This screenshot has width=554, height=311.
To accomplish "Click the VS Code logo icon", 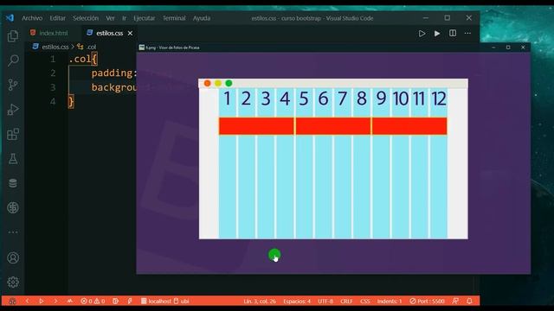I will pyautogui.click(x=10, y=17).
